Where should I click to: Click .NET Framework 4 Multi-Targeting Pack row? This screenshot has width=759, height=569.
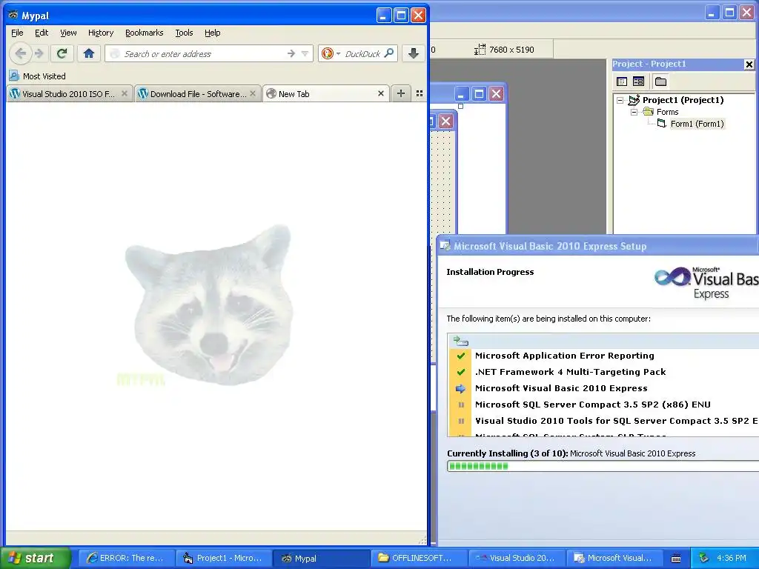coord(570,372)
